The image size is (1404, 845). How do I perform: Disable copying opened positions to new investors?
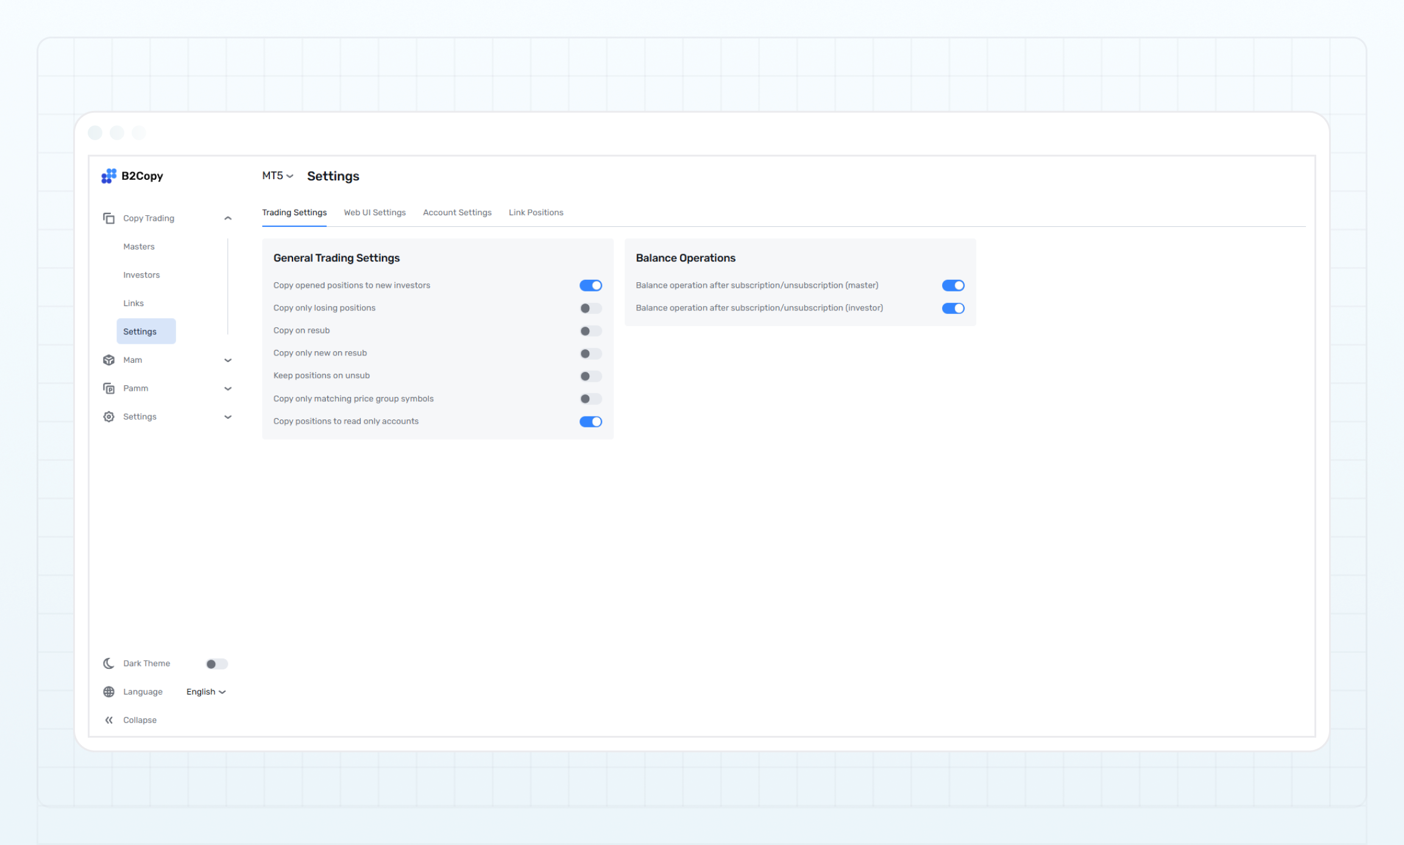pos(590,285)
